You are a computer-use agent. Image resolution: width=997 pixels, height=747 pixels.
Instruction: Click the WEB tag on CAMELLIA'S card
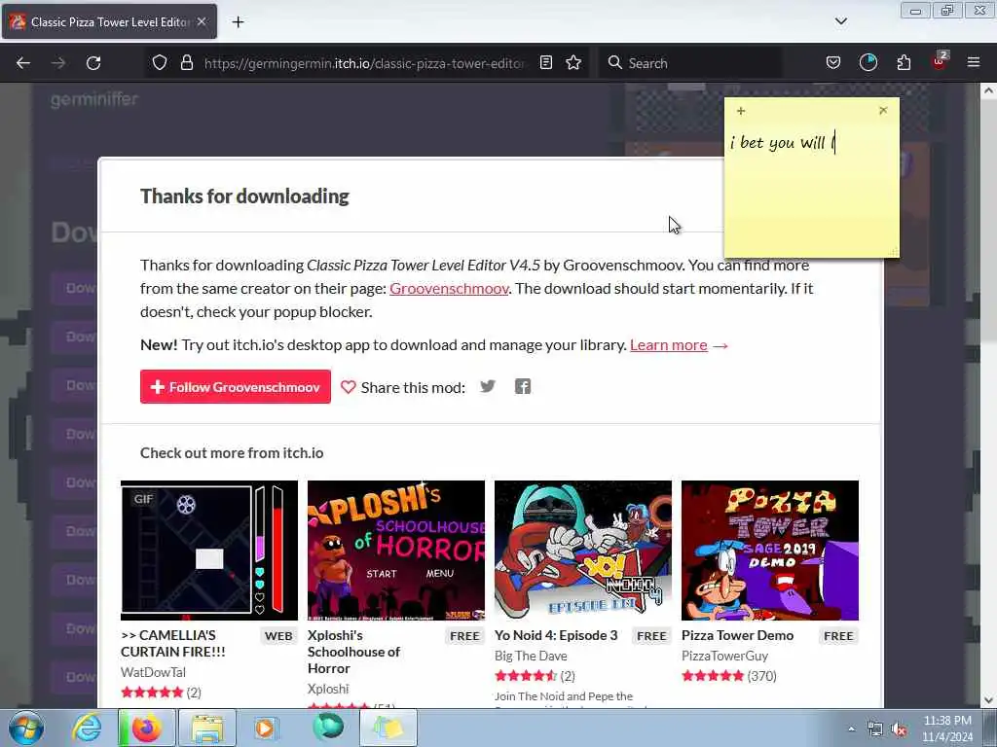point(278,636)
